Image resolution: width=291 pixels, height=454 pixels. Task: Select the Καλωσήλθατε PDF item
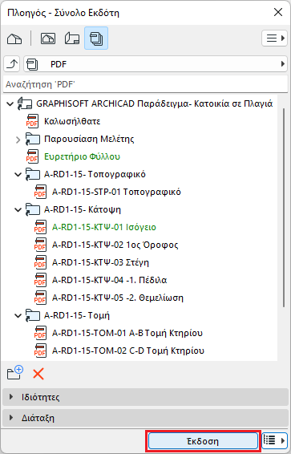click(72, 121)
